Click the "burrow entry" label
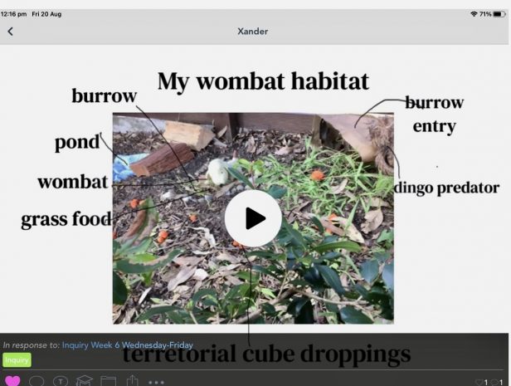Image resolution: width=511 pixels, height=386 pixels. click(434, 115)
